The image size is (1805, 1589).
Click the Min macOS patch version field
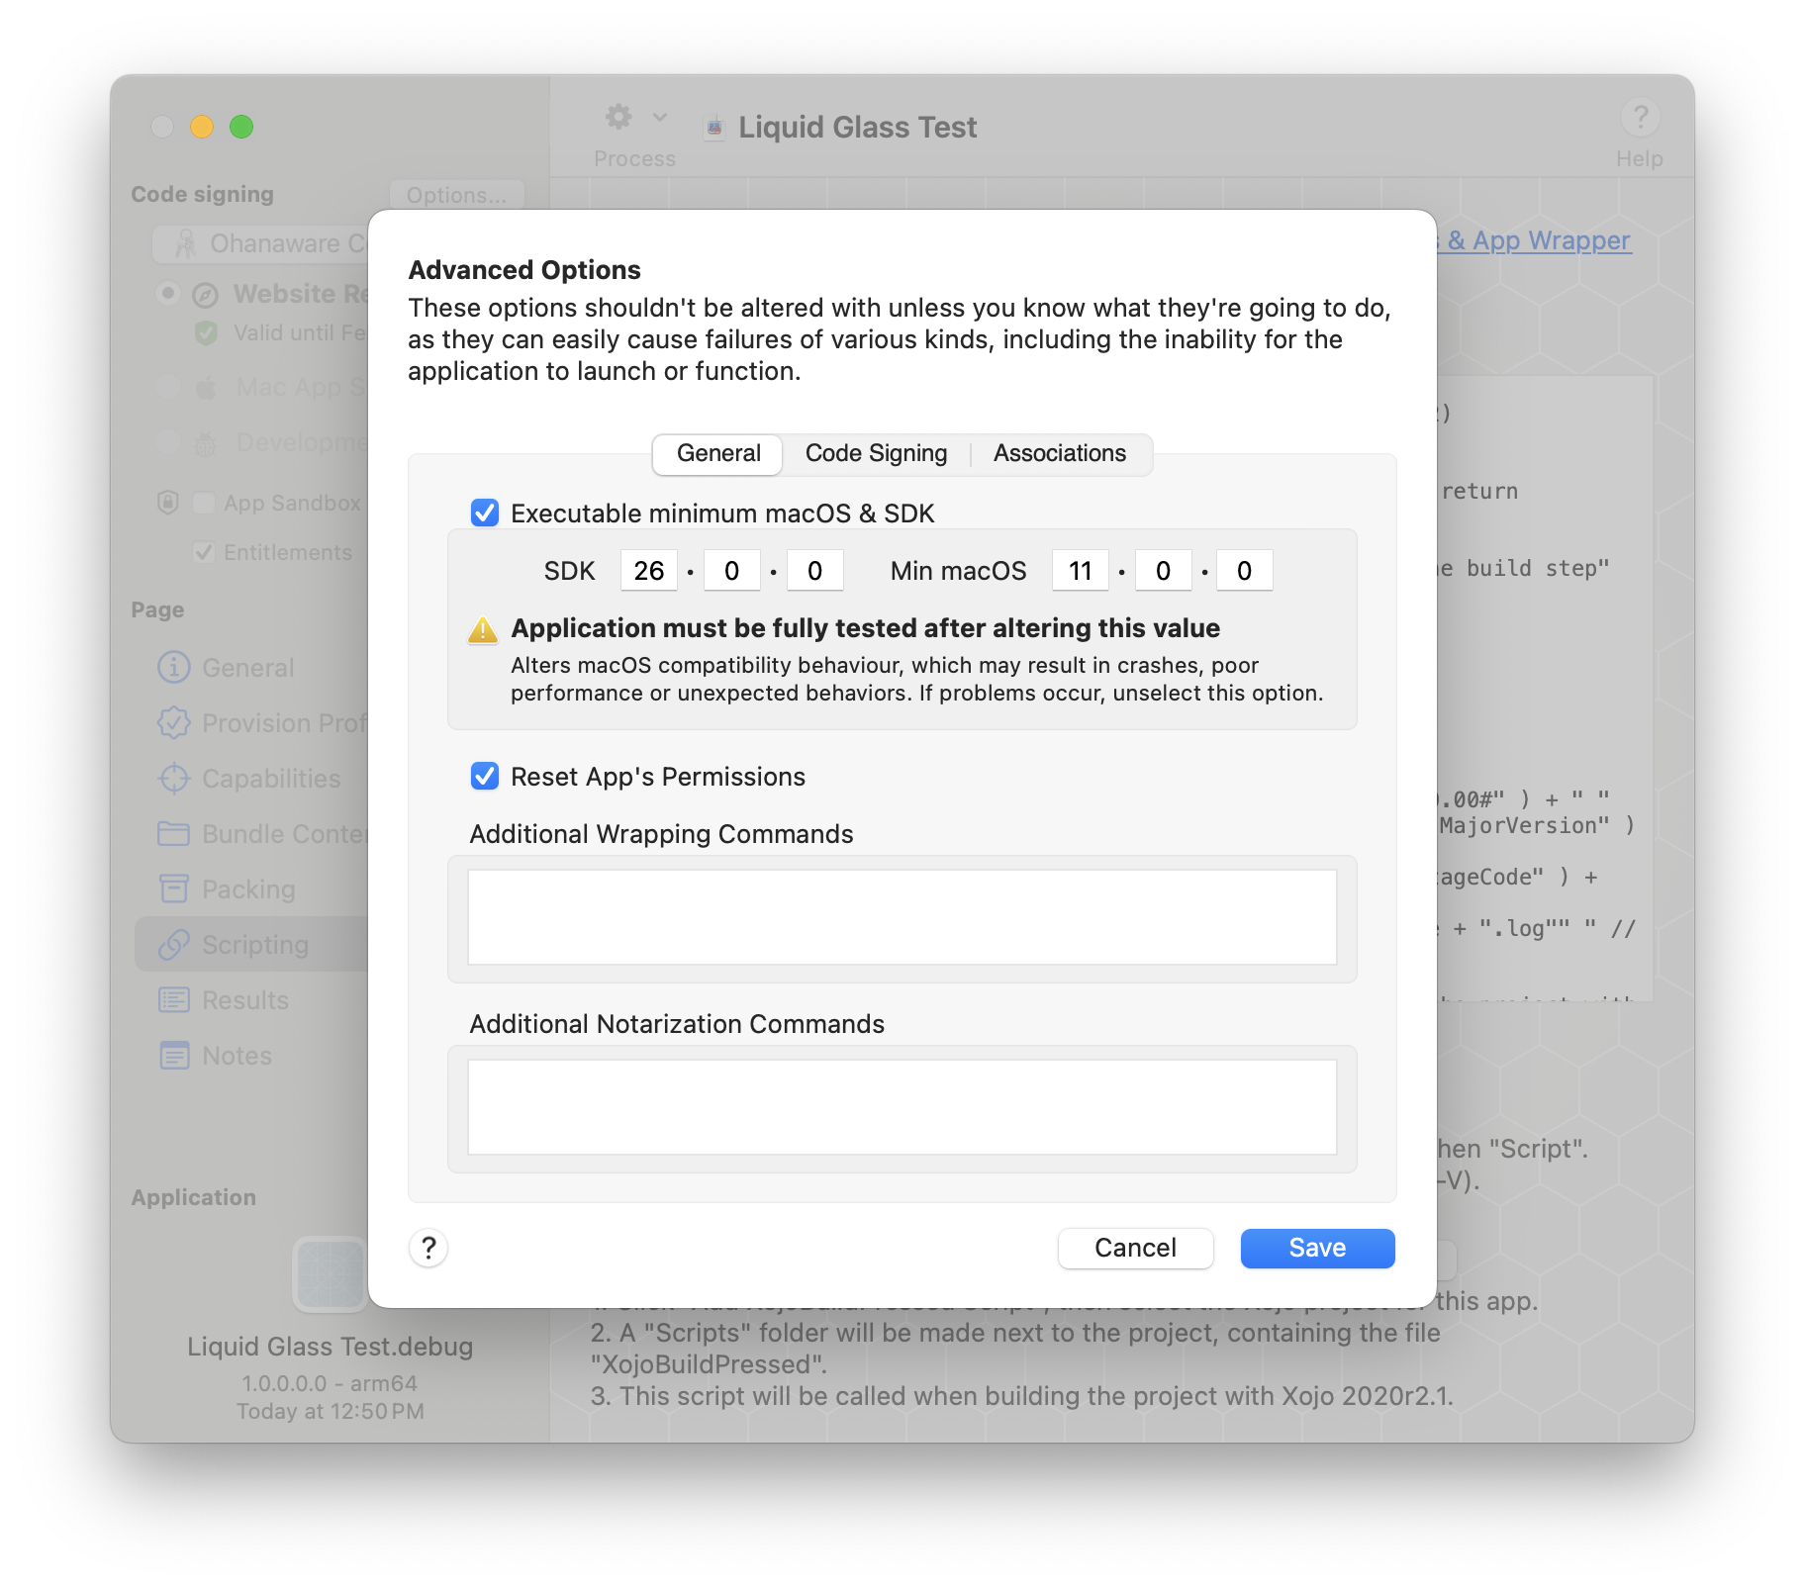(1244, 571)
